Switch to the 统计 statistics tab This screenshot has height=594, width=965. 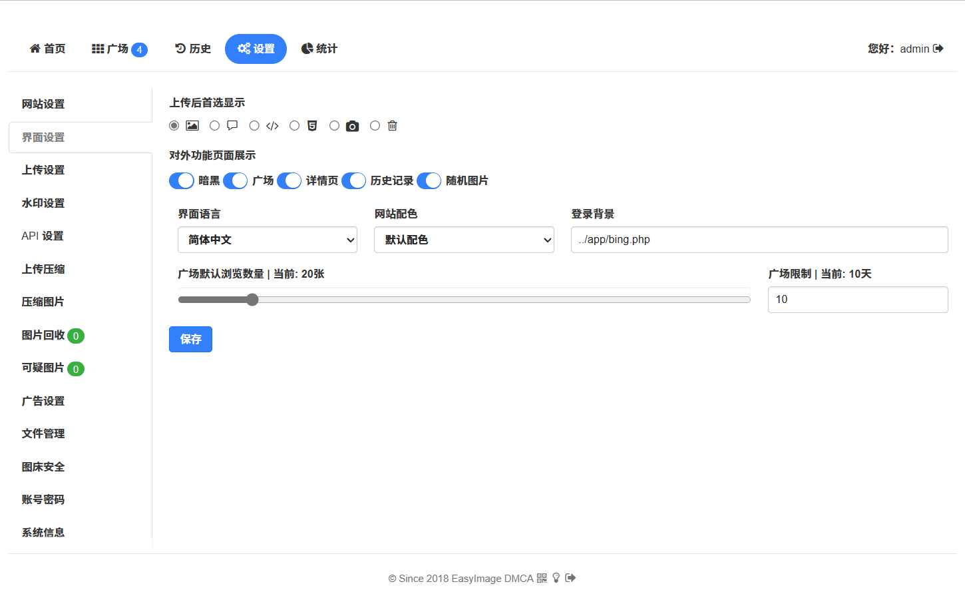319,48
